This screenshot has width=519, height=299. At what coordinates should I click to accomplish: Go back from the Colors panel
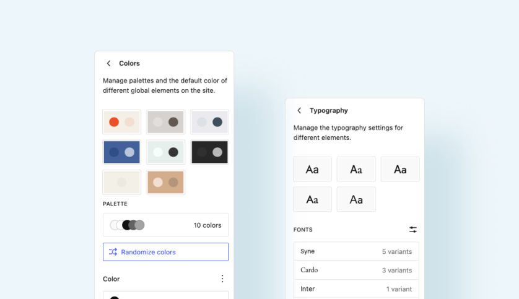(x=108, y=63)
